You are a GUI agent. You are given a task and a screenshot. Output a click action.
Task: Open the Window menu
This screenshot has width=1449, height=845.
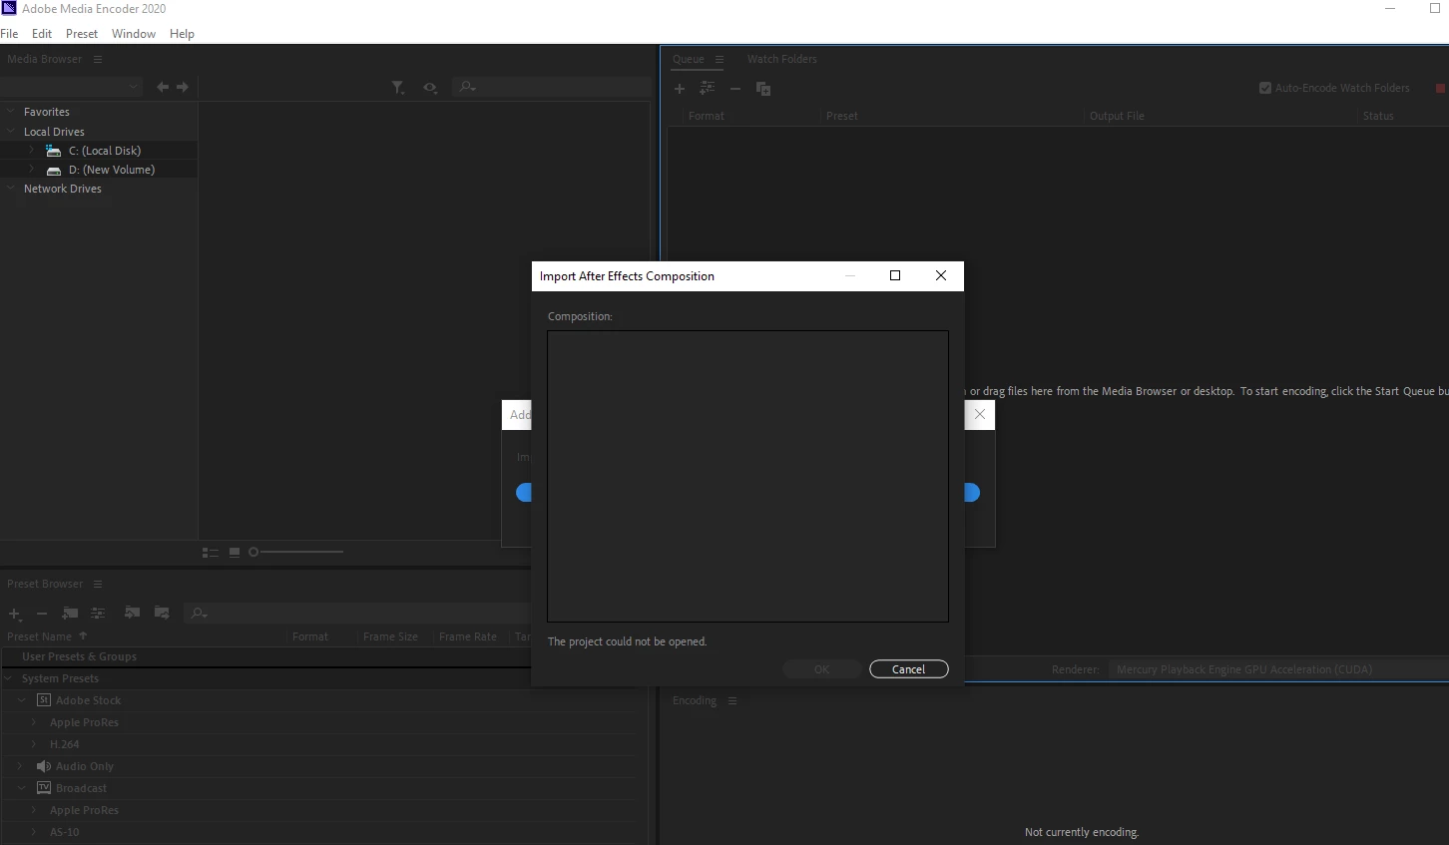click(134, 33)
